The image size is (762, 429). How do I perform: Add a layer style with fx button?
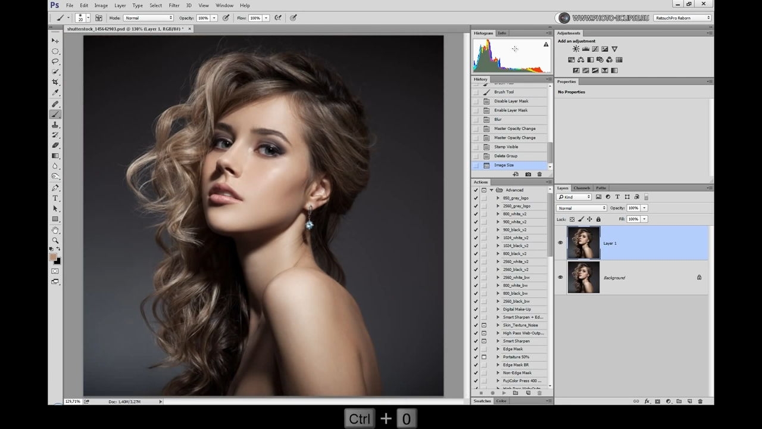click(x=647, y=402)
